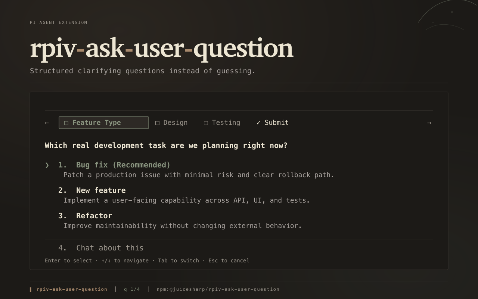Switch to the Design tab
478x299 pixels.
click(x=171, y=123)
